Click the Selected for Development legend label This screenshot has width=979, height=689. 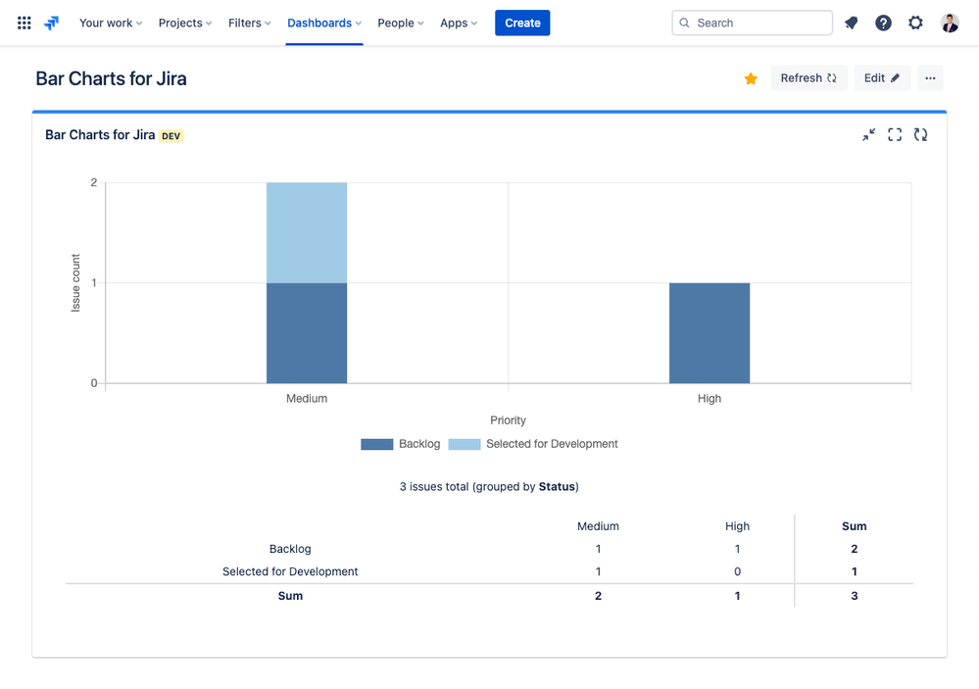552,444
